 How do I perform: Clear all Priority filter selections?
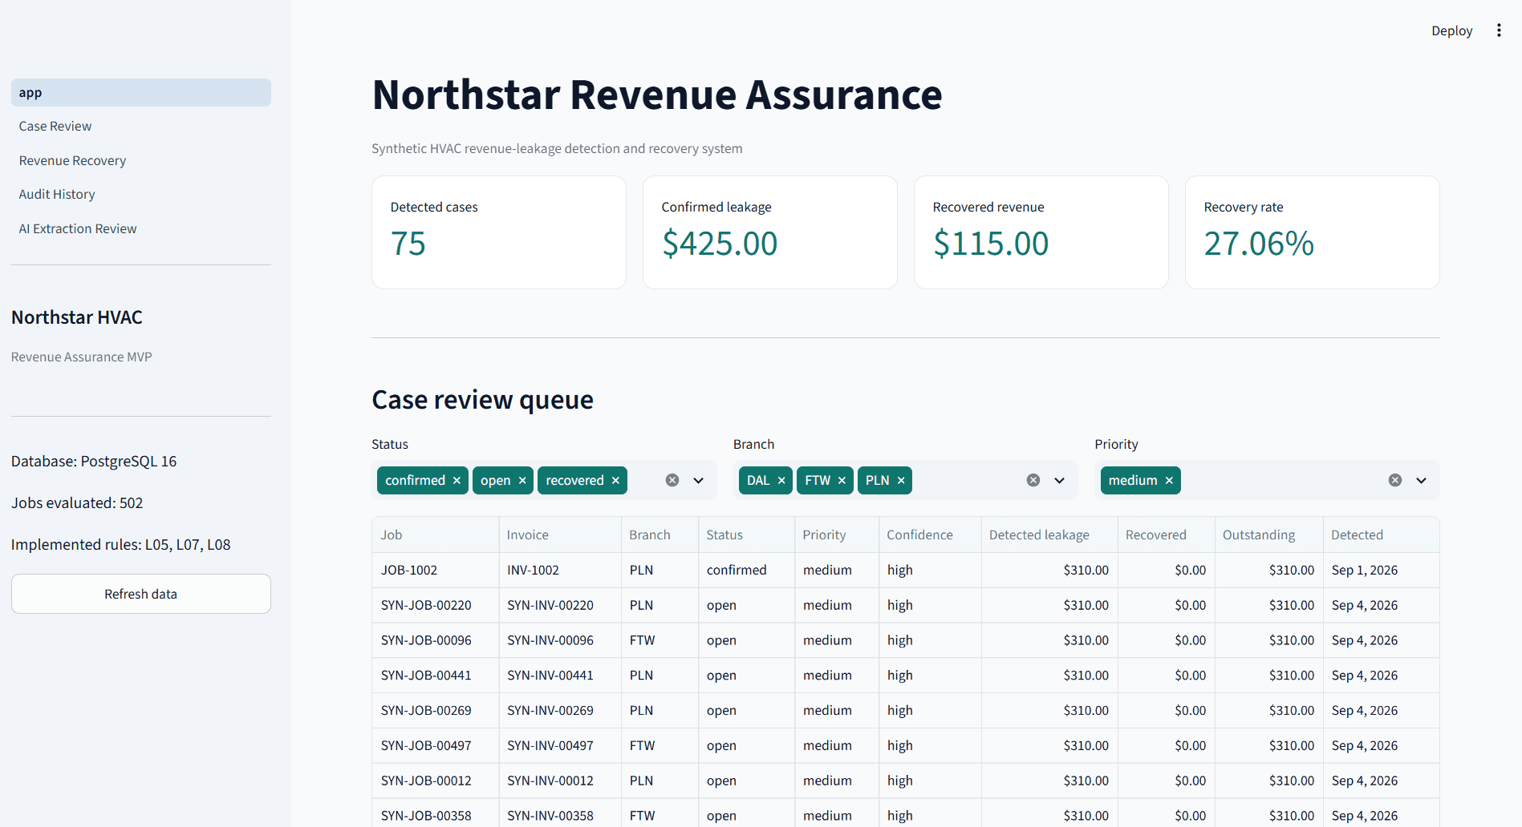tap(1395, 480)
